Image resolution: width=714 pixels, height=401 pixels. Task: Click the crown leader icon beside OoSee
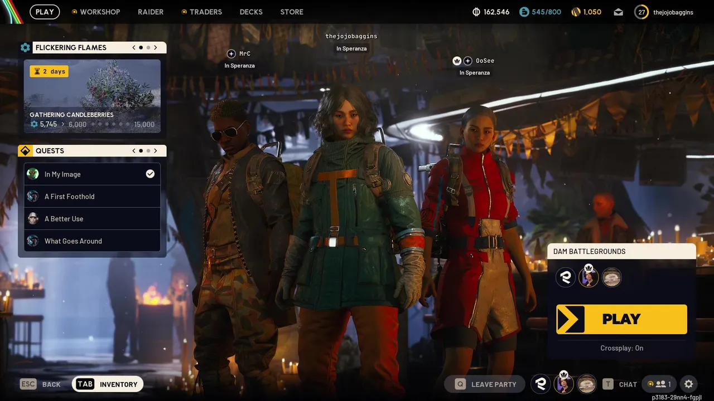coord(457,61)
